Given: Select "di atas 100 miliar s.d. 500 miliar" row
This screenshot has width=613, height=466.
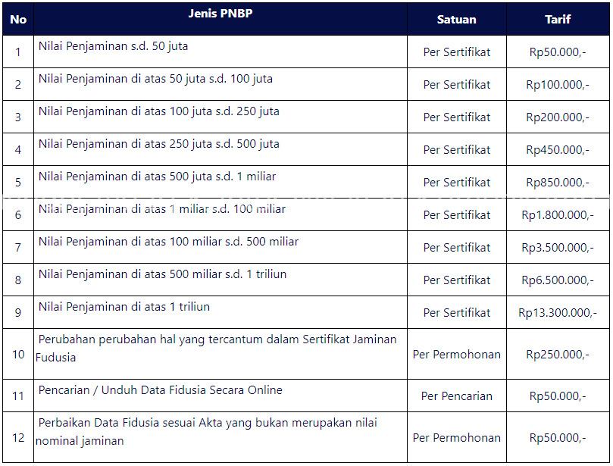Looking at the screenshot, I should point(169,242).
